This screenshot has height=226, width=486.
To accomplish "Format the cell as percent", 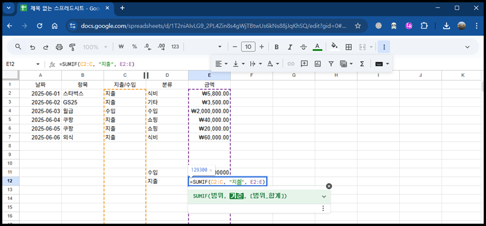I will (134, 47).
